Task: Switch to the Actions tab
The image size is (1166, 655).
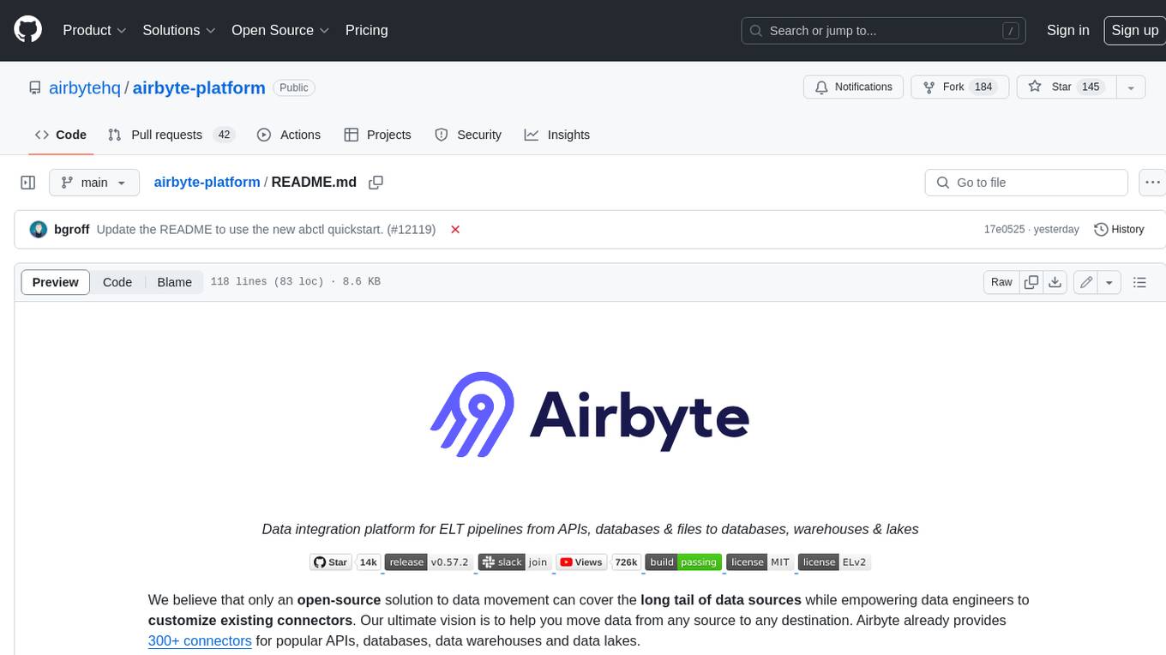Action: click(x=289, y=135)
